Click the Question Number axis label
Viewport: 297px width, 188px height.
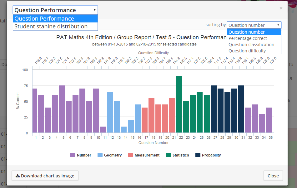[x=154, y=143]
